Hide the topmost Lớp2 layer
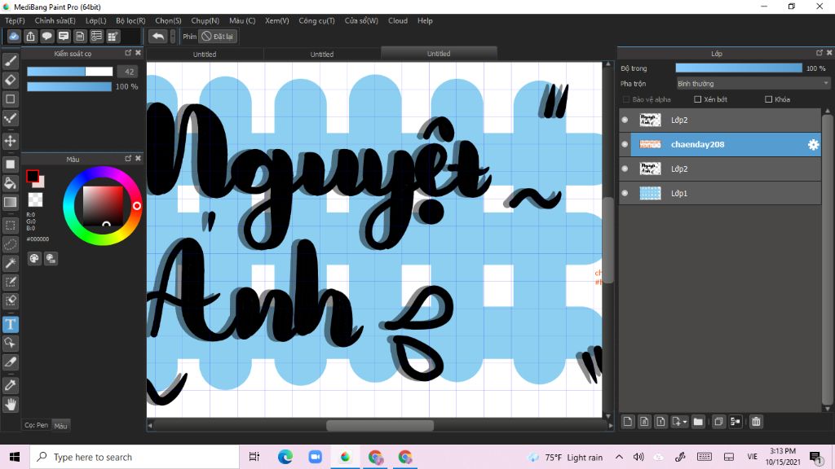This screenshot has width=835, height=469. (625, 120)
